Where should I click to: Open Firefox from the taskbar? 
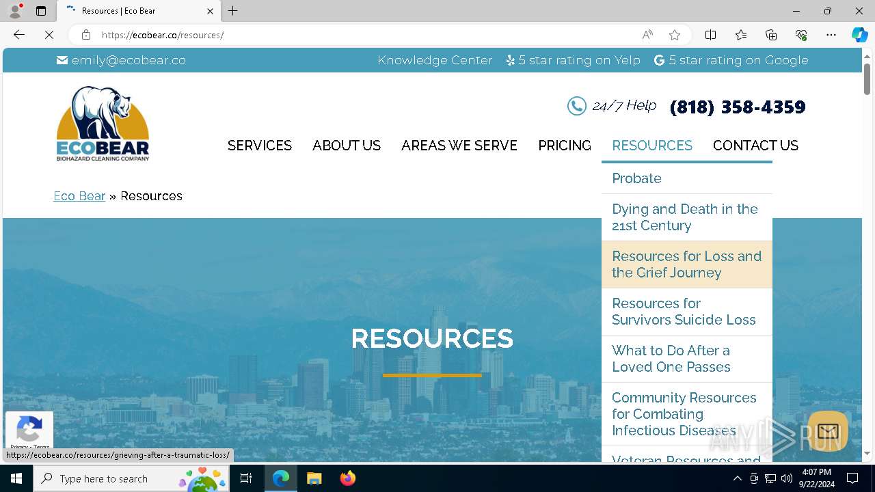click(x=347, y=478)
